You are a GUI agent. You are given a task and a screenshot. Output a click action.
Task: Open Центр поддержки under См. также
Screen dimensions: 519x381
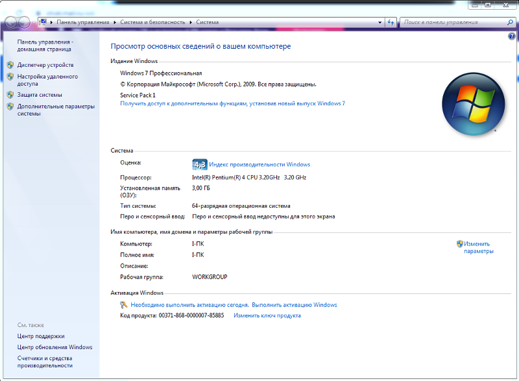(41, 336)
